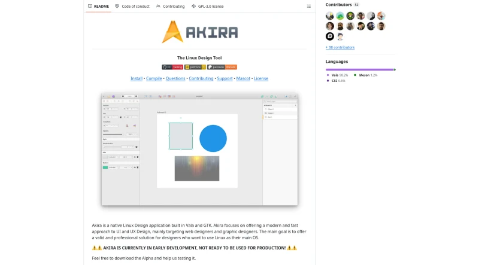
Task: Open the first contributor's avatar
Action: coord(330,16)
